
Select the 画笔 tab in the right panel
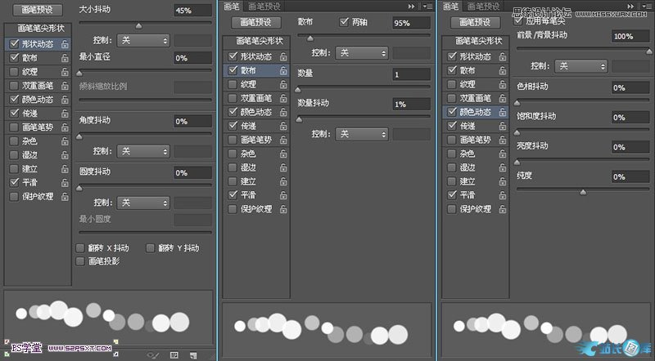(x=449, y=6)
